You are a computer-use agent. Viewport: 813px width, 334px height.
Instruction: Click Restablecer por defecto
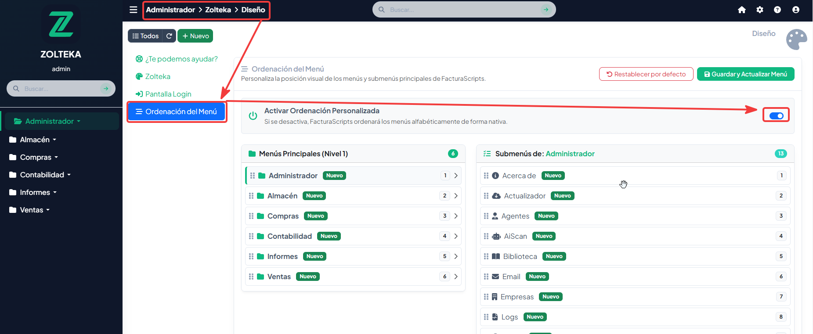(646, 74)
